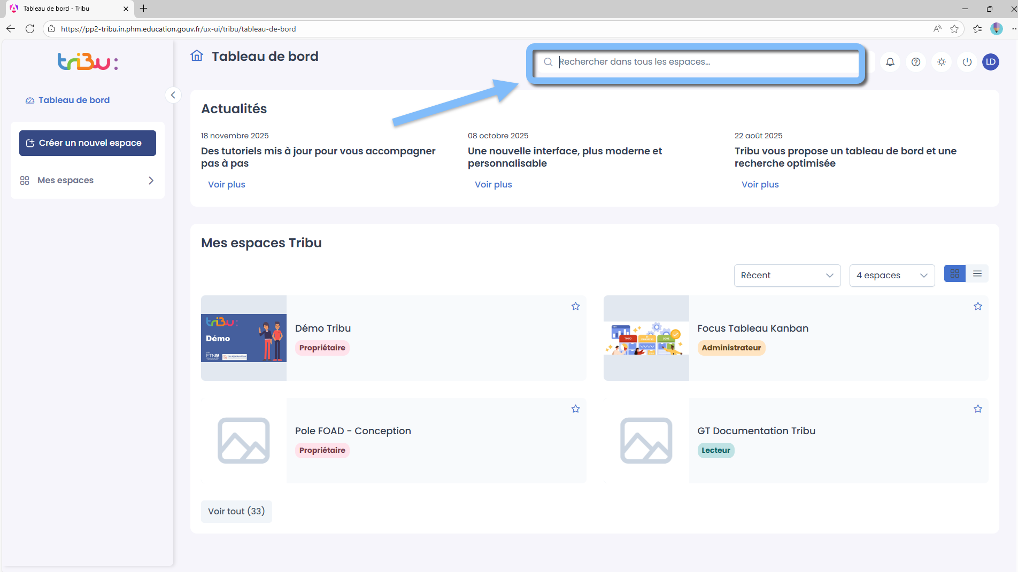
Task: Click the date 22 août 2025
Action: tap(758, 136)
